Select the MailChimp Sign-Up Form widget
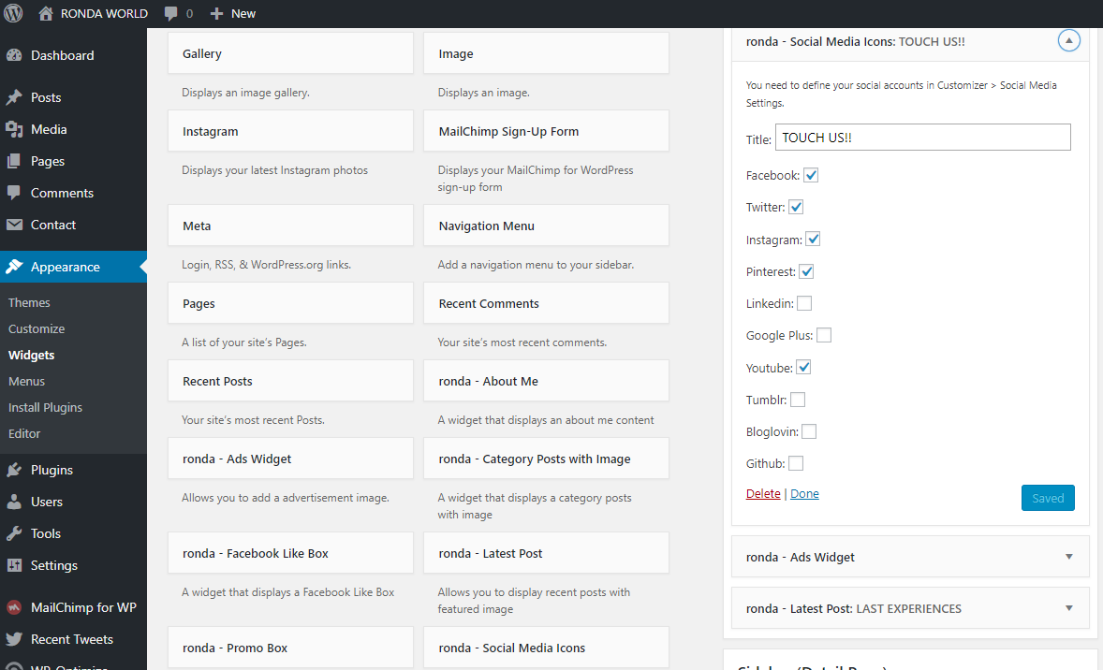Screen dimensions: 1103x670 (546, 131)
